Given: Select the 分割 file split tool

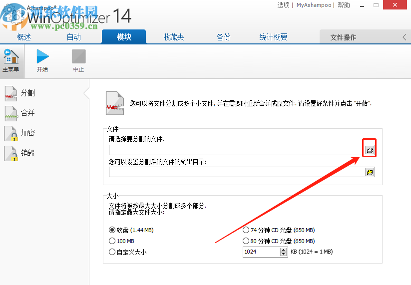Looking at the screenshot, I should pyautogui.click(x=20, y=93).
